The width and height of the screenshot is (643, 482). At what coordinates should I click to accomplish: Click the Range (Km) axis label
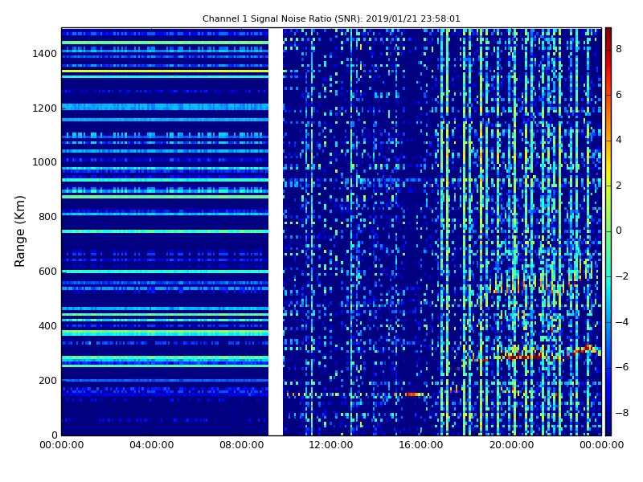tap(19, 231)
